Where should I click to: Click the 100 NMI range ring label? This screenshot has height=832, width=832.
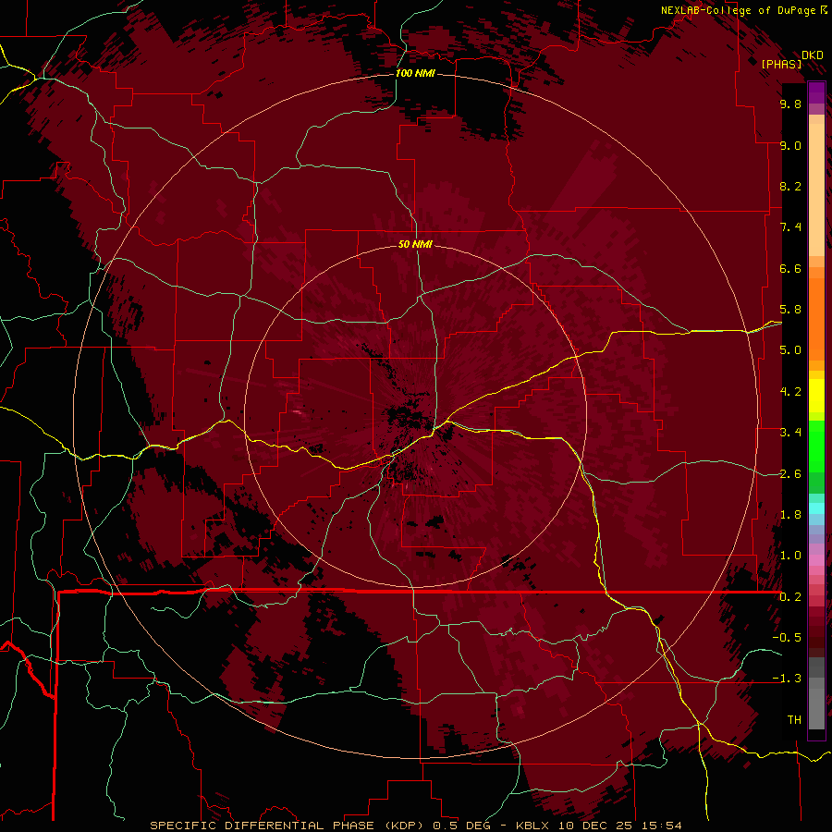pyautogui.click(x=415, y=73)
